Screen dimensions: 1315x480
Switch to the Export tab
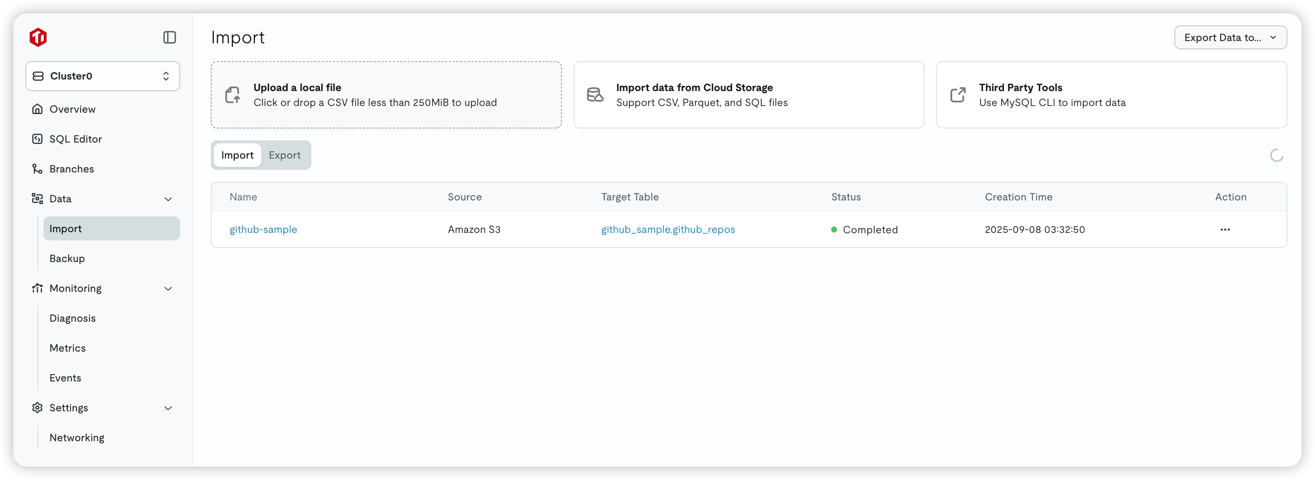click(284, 155)
